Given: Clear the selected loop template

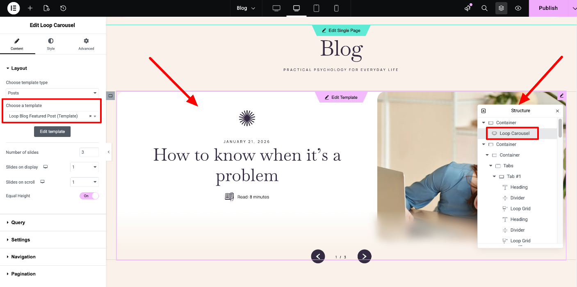Looking at the screenshot, I should pos(90,116).
